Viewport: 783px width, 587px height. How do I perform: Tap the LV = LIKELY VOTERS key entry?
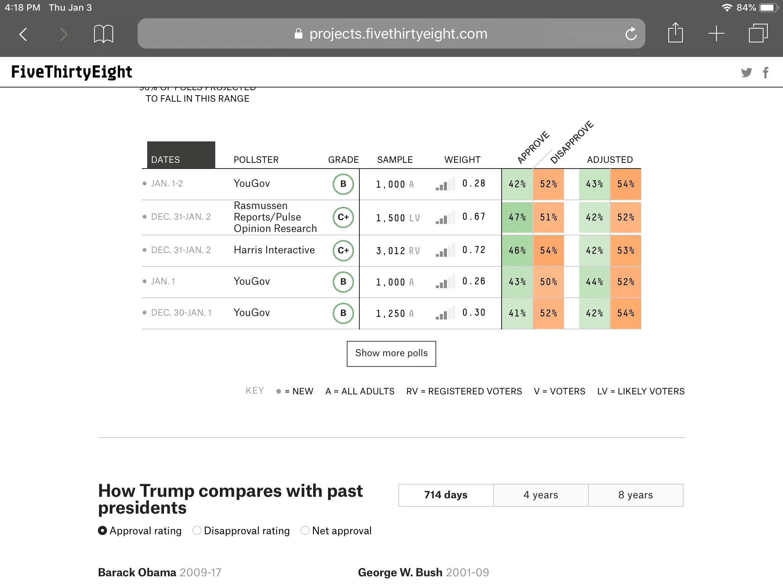[641, 391]
